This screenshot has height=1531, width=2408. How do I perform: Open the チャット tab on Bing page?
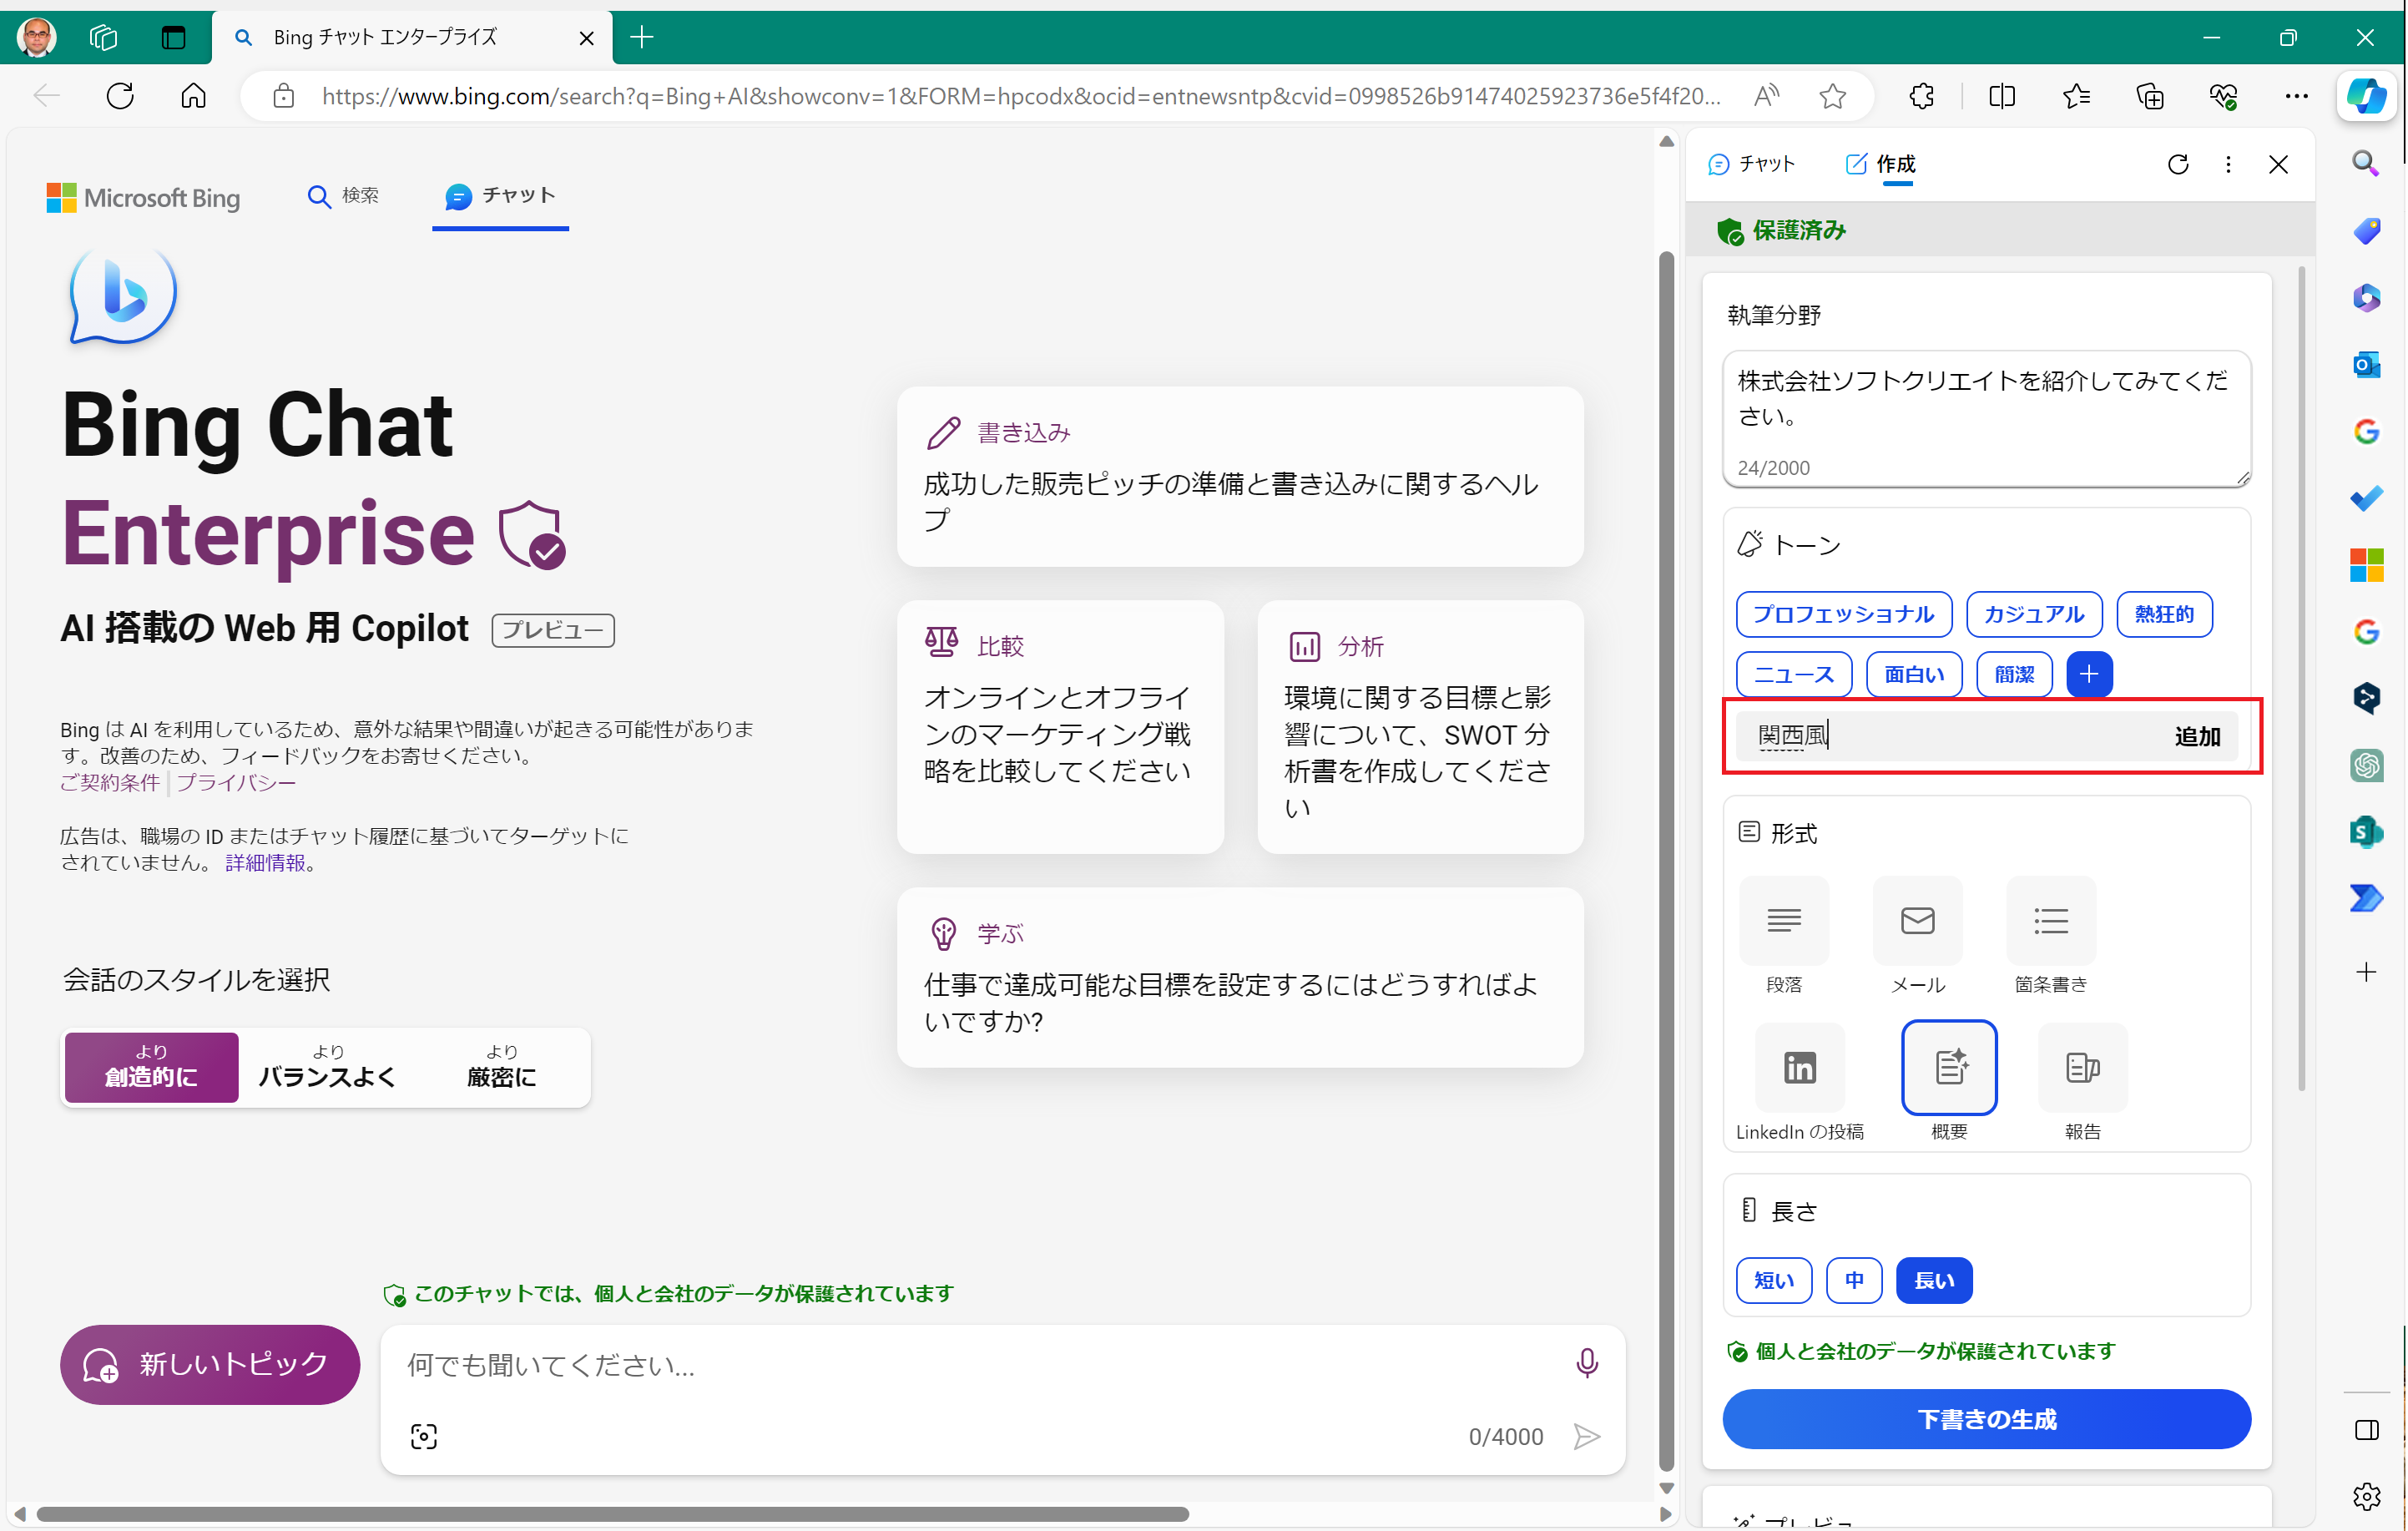[x=500, y=196]
